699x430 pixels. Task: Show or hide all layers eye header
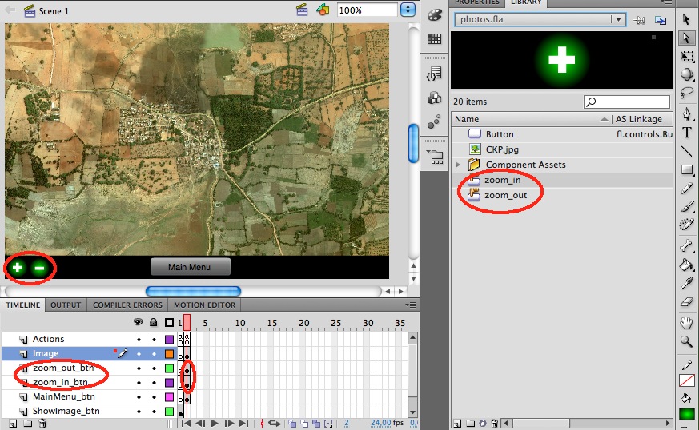[x=139, y=322]
